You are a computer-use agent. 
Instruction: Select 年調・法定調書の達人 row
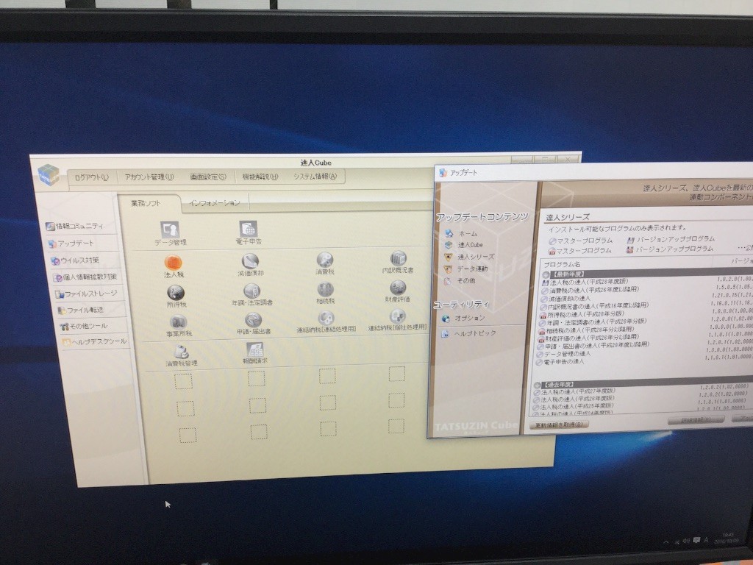593,322
